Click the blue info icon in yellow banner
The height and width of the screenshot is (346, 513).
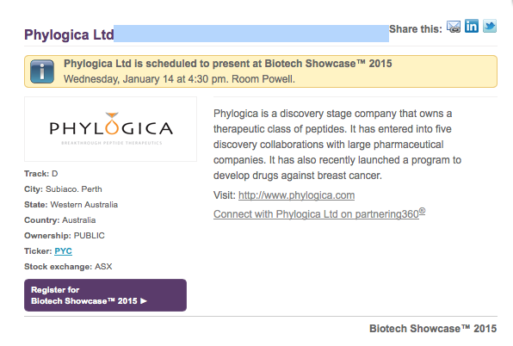pos(42,71)
